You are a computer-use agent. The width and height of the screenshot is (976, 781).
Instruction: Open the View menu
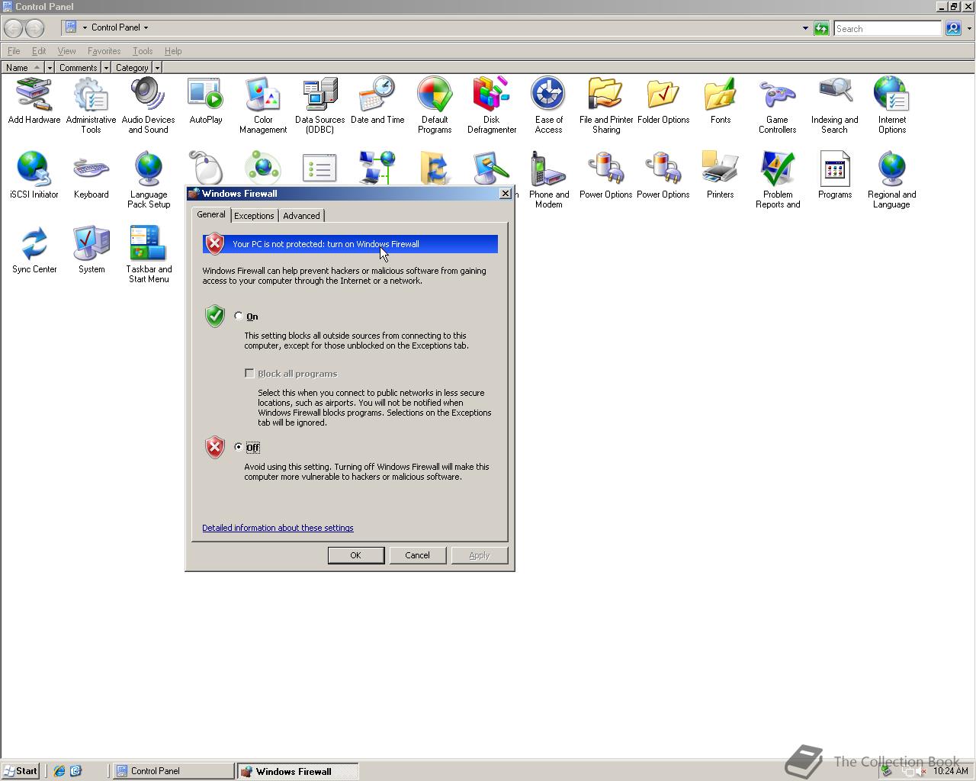(66, 51)
